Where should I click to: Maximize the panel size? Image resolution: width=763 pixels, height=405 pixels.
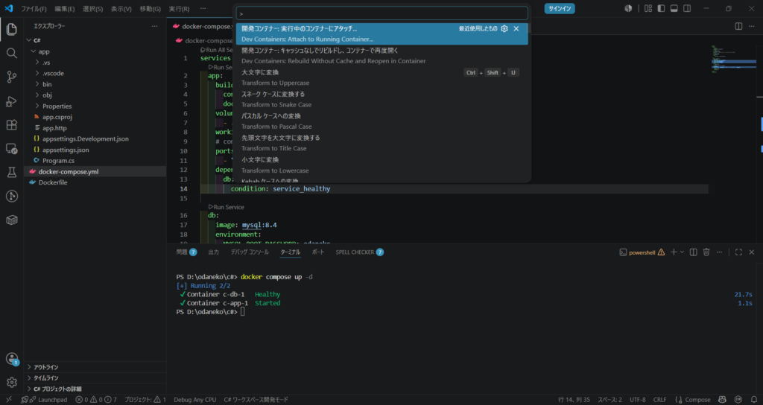click(738, 252)
